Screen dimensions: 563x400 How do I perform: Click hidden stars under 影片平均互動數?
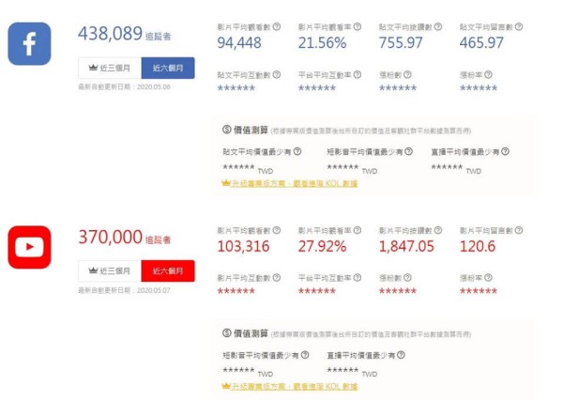coord(236,291)
